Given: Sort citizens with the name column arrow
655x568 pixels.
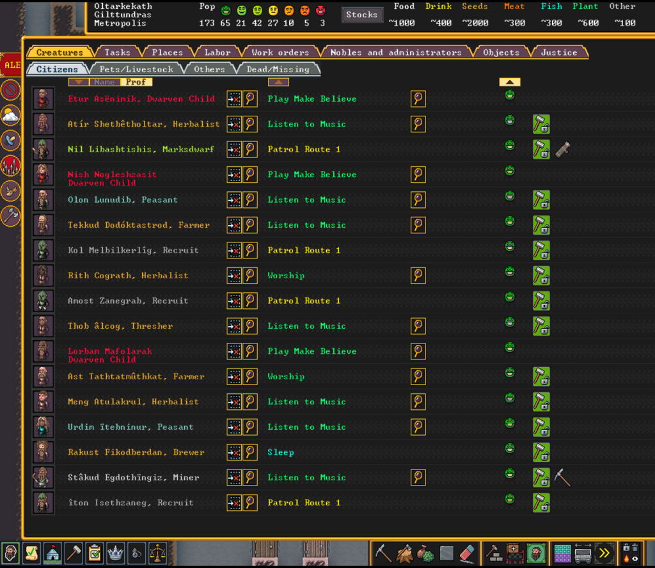Looking at the screenshot, I should (x=79, y=82).
